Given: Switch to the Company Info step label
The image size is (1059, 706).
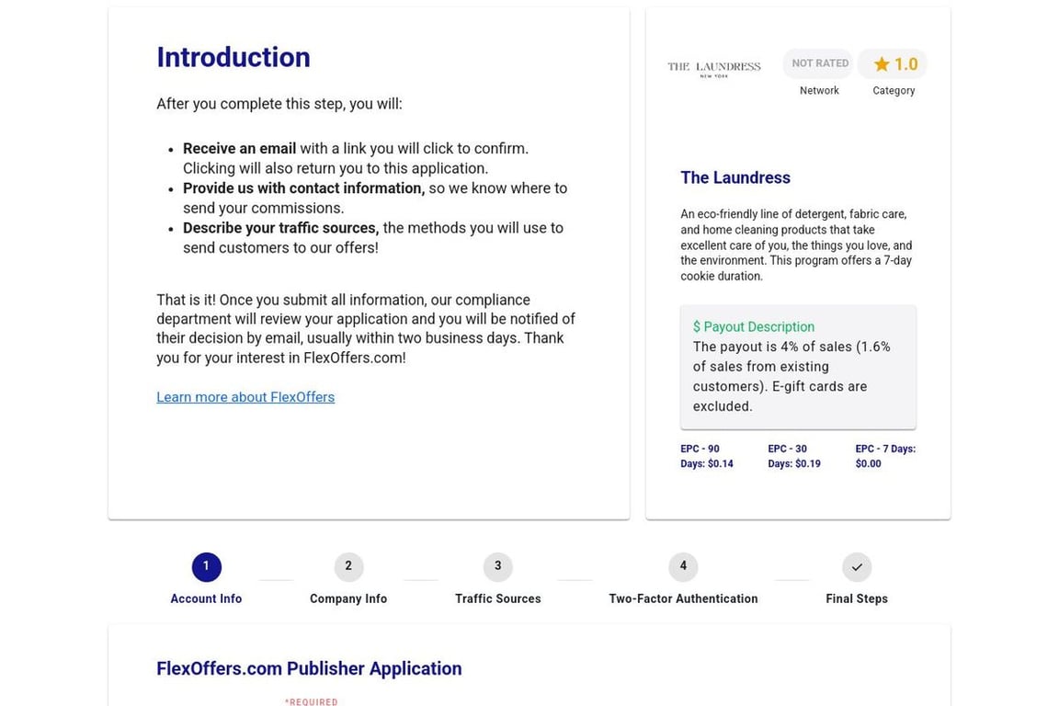Looking at the screenshot, I should click(x=348, y=598).
